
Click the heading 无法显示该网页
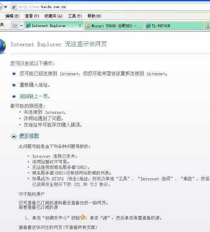coord(86,44)
